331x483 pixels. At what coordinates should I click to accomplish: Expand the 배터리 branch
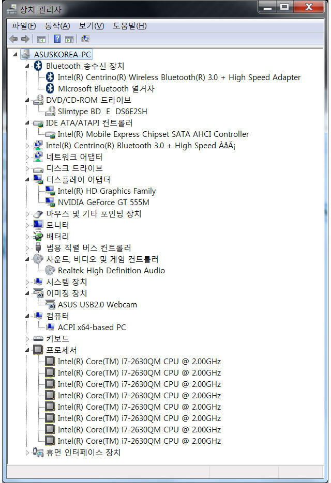27,237
